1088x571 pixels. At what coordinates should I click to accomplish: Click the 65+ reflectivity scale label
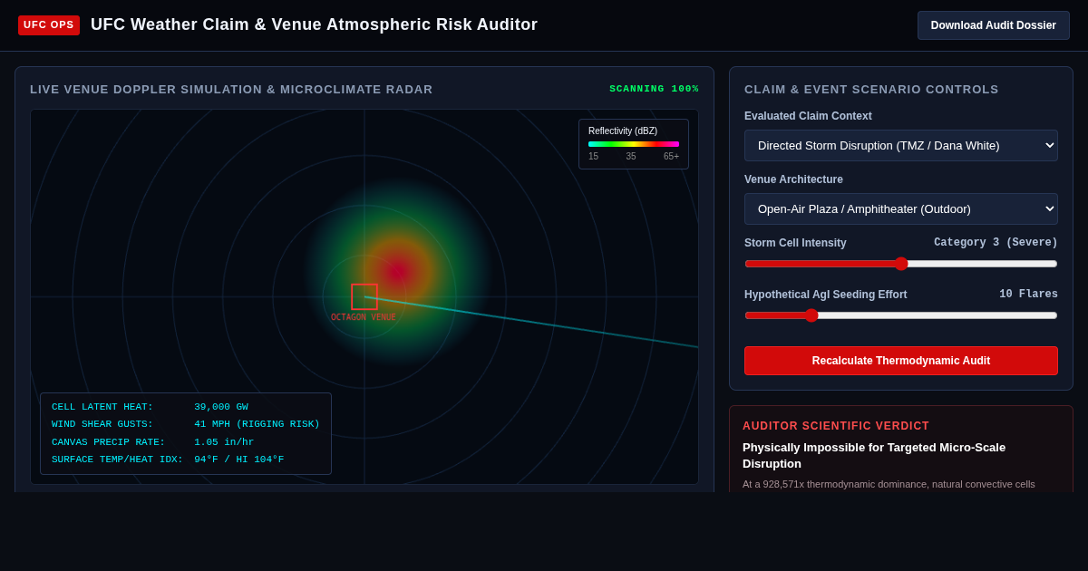(x=671, y=157)
